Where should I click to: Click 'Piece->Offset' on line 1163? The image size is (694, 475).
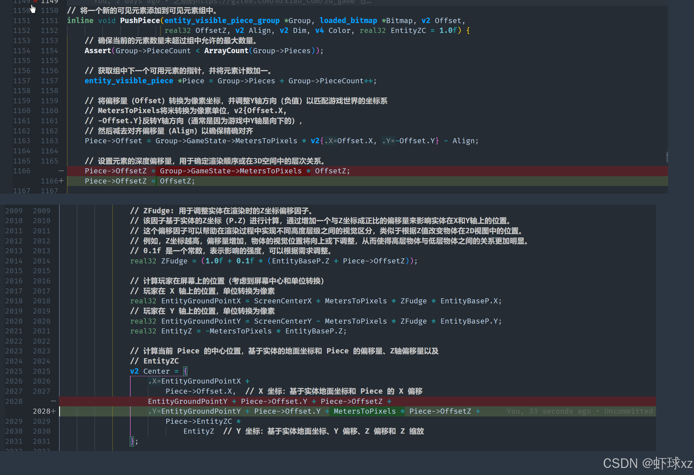pyautogui.click(x=113, y=141)
